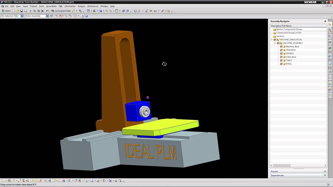Image resolution: width=333 pixels, height=187 pixels.
Task: Select the PINOL text label
Action: (289, 64)
